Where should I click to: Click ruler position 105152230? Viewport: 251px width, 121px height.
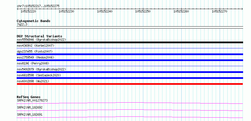point(67,11)
